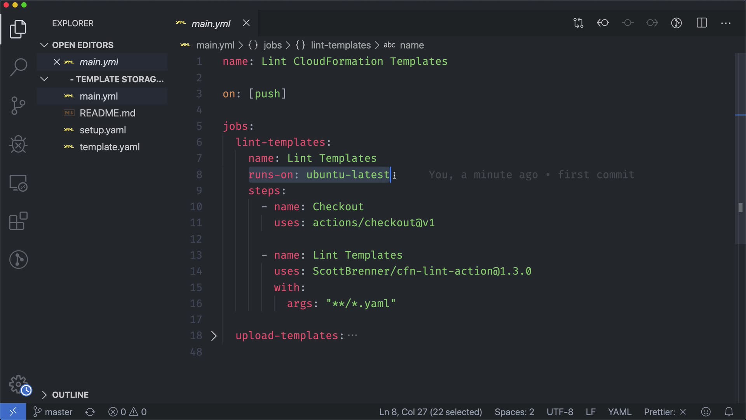The image size is (746, 420).
Task: Open the Search view in activity bar
Action: click(x=18, y=67)
